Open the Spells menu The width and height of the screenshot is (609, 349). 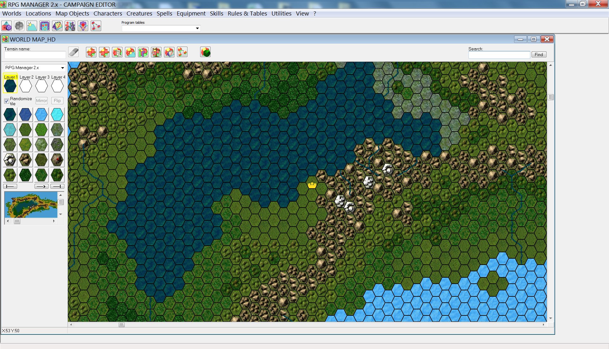click(x=164, y=13)
